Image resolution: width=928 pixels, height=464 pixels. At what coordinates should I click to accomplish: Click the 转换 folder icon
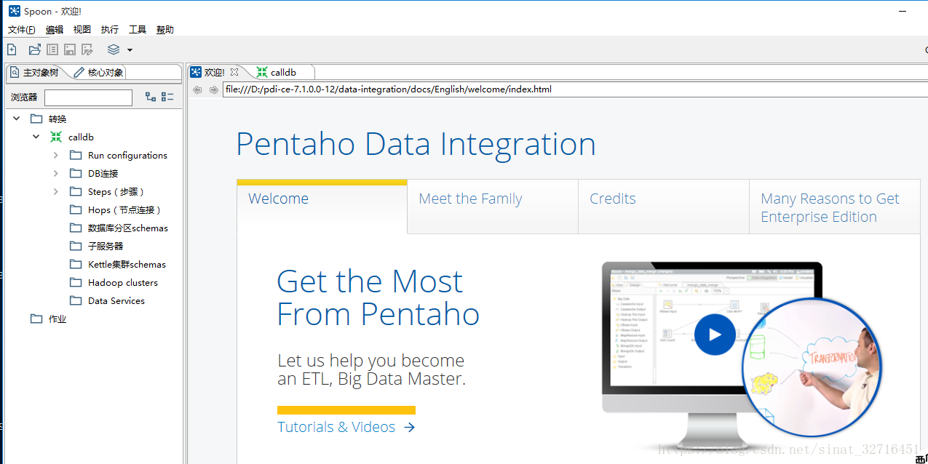[x=36, y=119]
